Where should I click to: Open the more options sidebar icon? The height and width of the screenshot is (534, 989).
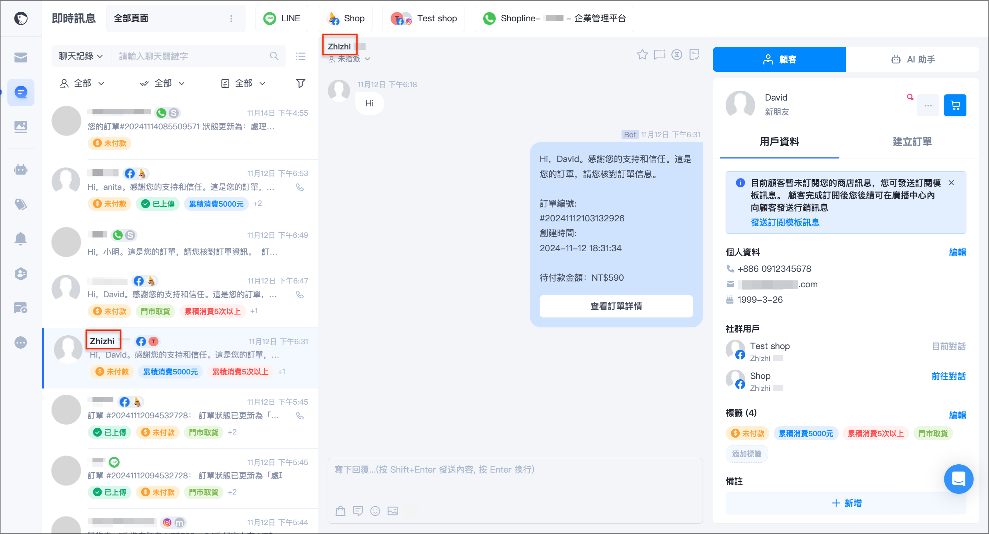(x=21, y=342)
